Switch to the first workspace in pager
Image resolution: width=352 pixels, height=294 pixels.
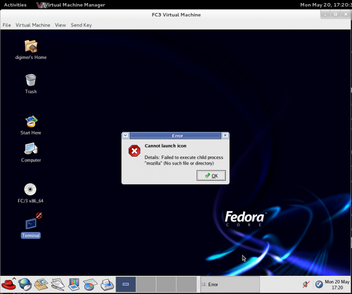pyautogui.click(x=126, y=284)
